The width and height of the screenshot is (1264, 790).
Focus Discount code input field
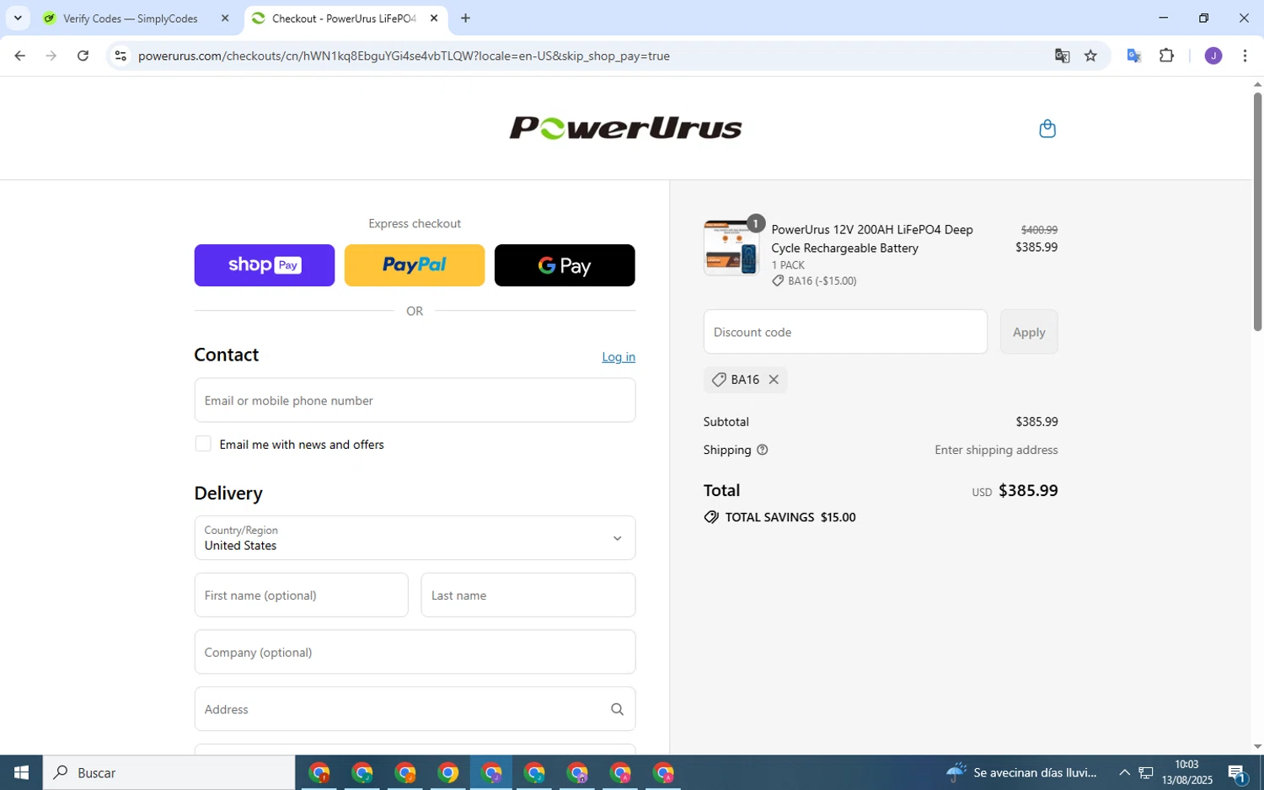845,332
